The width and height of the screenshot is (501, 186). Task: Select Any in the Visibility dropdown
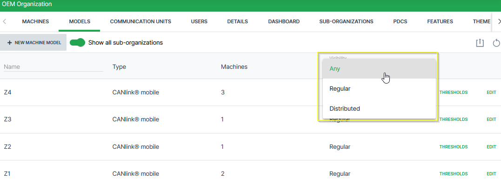379,68
